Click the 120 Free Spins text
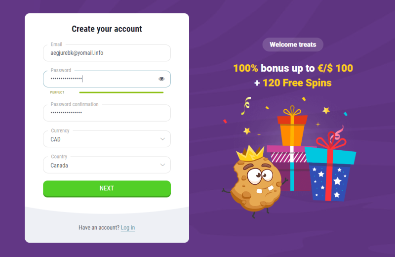The width and height of the screenshot is (395, 257). pos(297,83)
